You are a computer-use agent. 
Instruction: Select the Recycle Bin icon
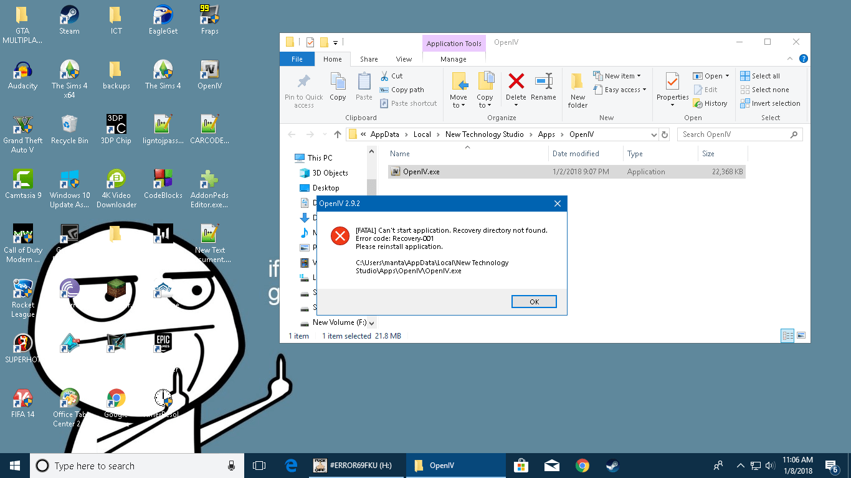pyautogui.click(x=69, y=130)
